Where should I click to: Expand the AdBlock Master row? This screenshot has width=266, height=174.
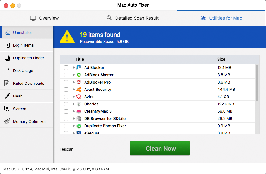74,75
